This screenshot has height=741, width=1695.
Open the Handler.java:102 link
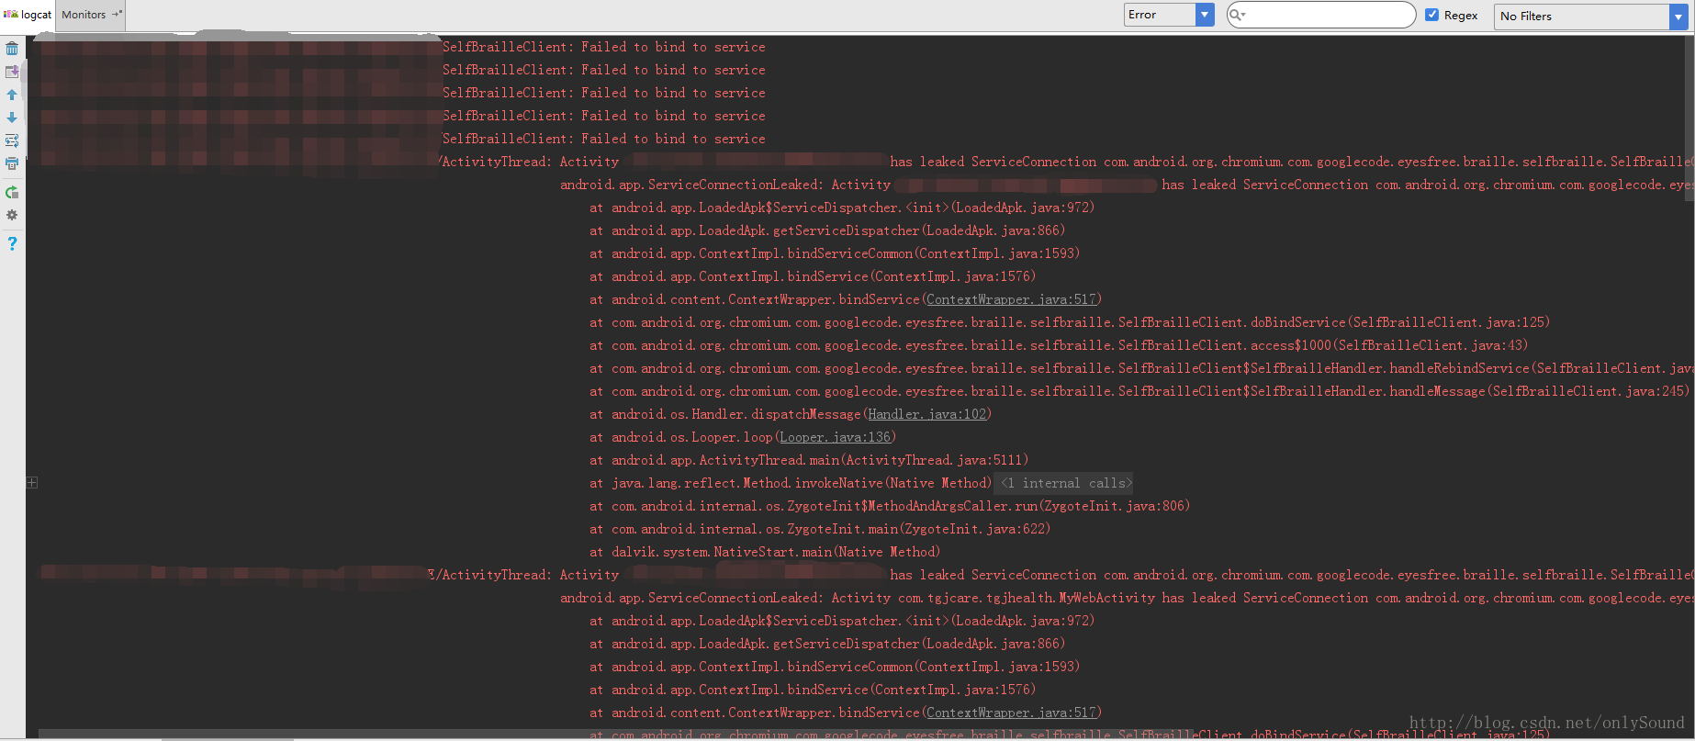[927, 414]
